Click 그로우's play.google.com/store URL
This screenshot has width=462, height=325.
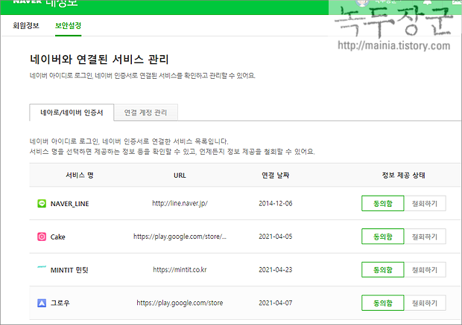(180, 303)
